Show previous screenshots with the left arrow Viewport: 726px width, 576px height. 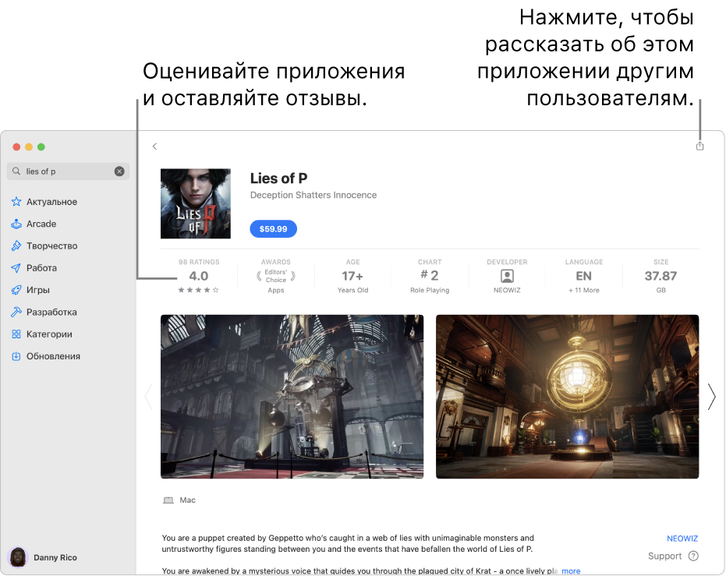click(x=149, y=397)
